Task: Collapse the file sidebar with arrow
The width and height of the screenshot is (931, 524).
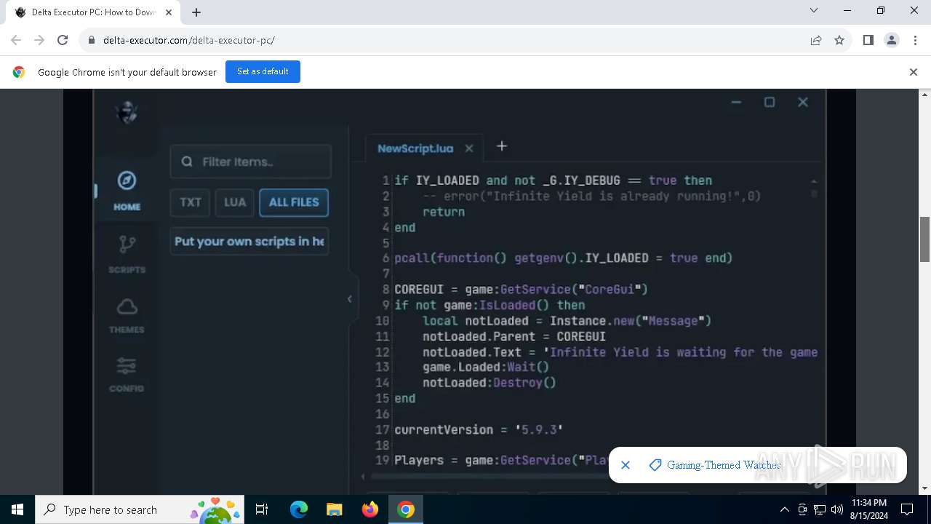Action: pyautogui.click(x=350, y=298)
